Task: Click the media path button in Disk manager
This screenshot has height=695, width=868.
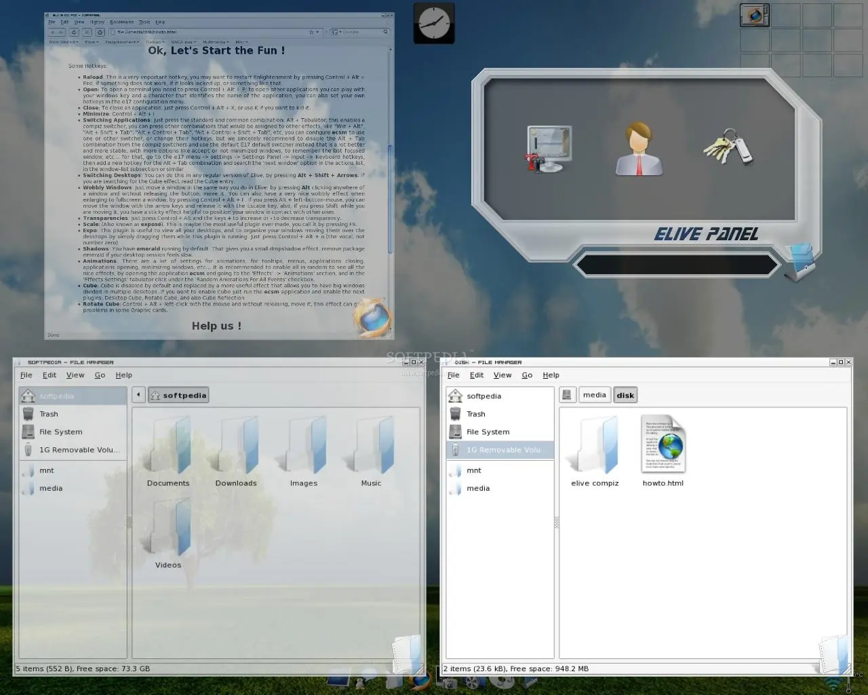Action: click(594, 395)
